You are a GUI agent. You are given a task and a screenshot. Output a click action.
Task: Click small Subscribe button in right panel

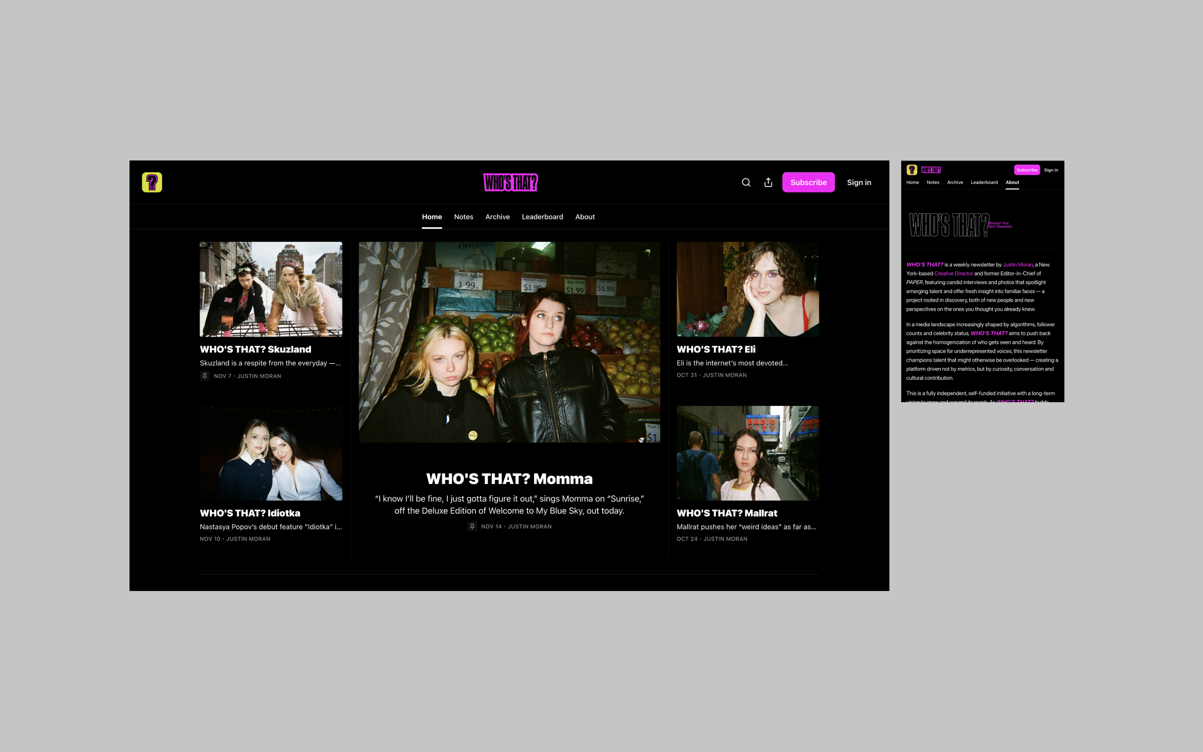(1026, 170)
